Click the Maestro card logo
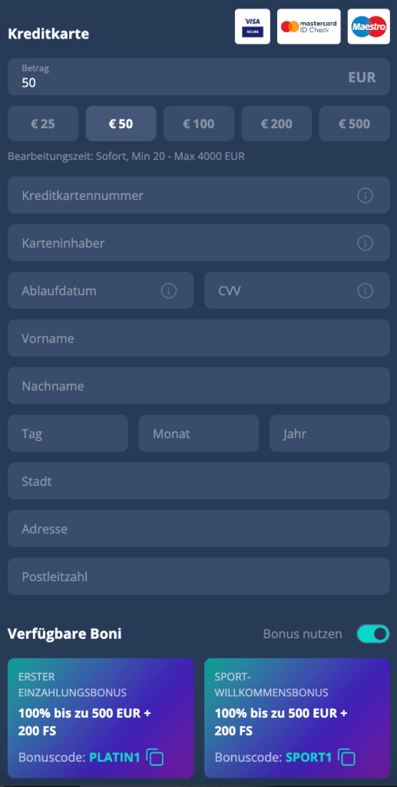This screenshot has width=397, height=787. [369, 27]
